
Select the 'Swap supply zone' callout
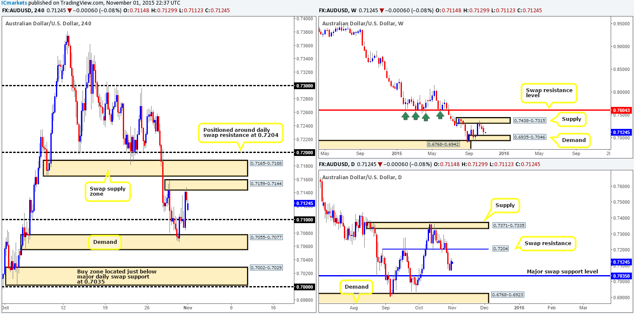pyautogui.click(x=108, y=192)
